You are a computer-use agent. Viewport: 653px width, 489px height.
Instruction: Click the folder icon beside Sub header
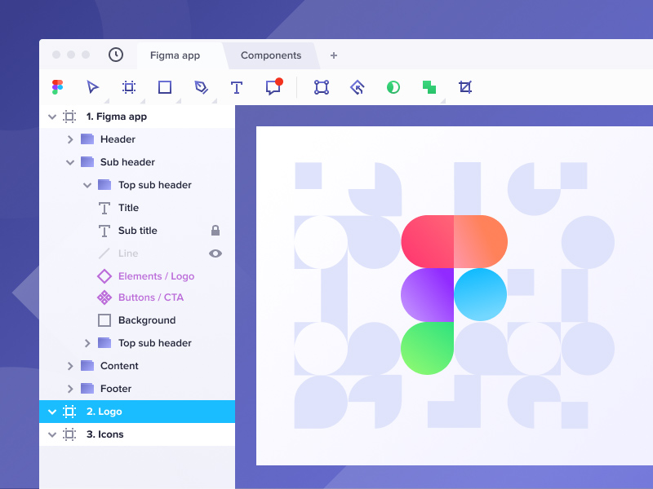pos(87,161)
